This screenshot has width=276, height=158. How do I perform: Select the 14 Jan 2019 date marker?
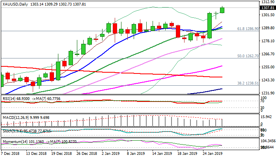pyautogui.click(x=161, y=153)
